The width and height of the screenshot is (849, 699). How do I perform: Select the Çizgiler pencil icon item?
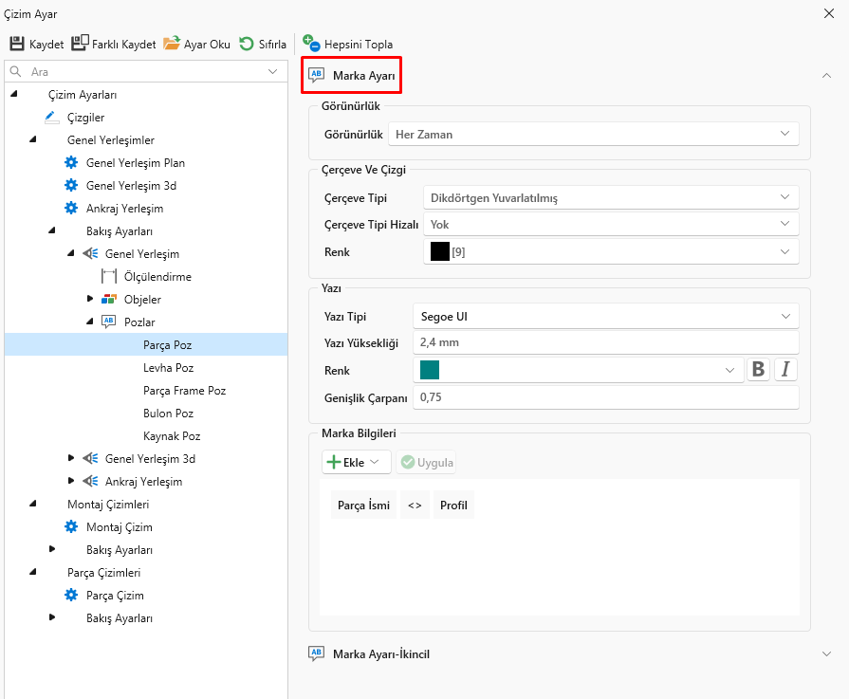pyautogui.click(x=52, y=118)
